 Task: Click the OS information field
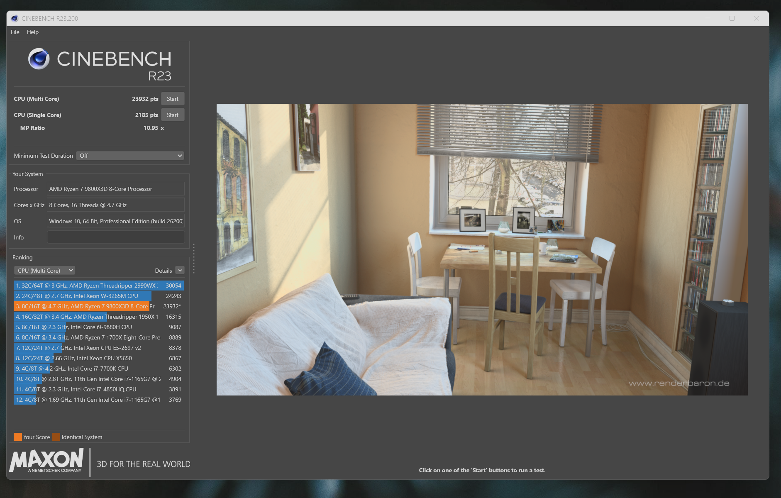tap(115, 221)
